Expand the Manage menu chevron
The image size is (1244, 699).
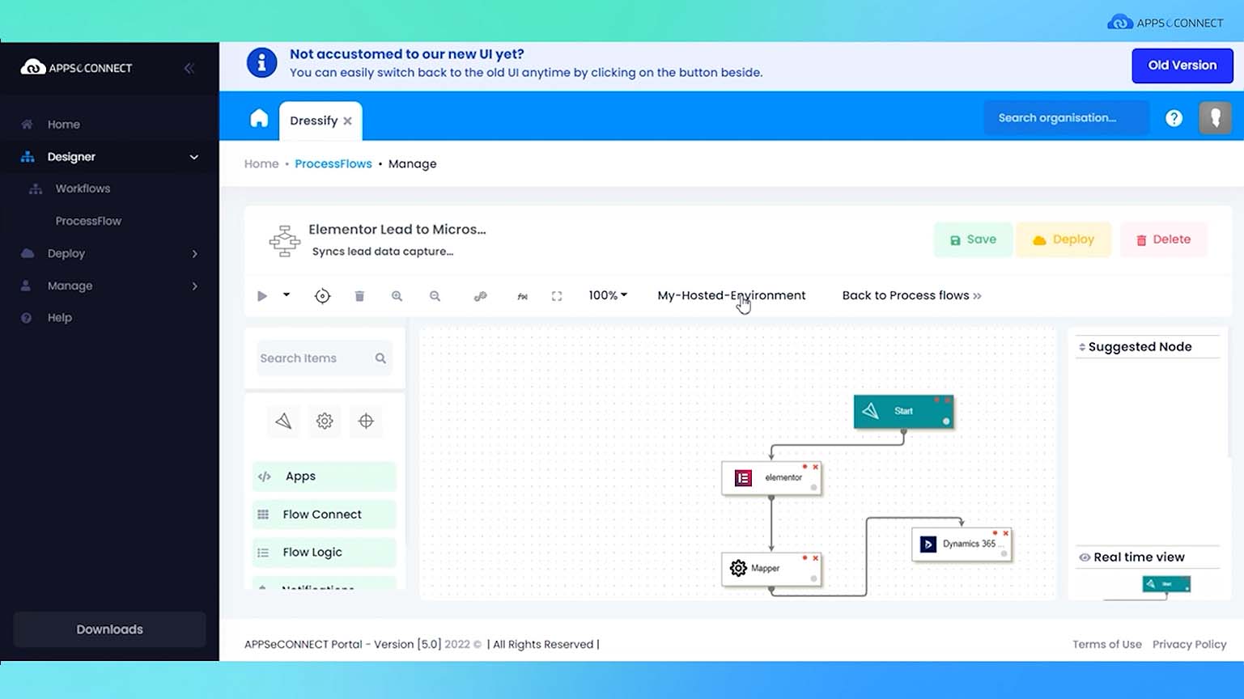click(x=194, y=286)
